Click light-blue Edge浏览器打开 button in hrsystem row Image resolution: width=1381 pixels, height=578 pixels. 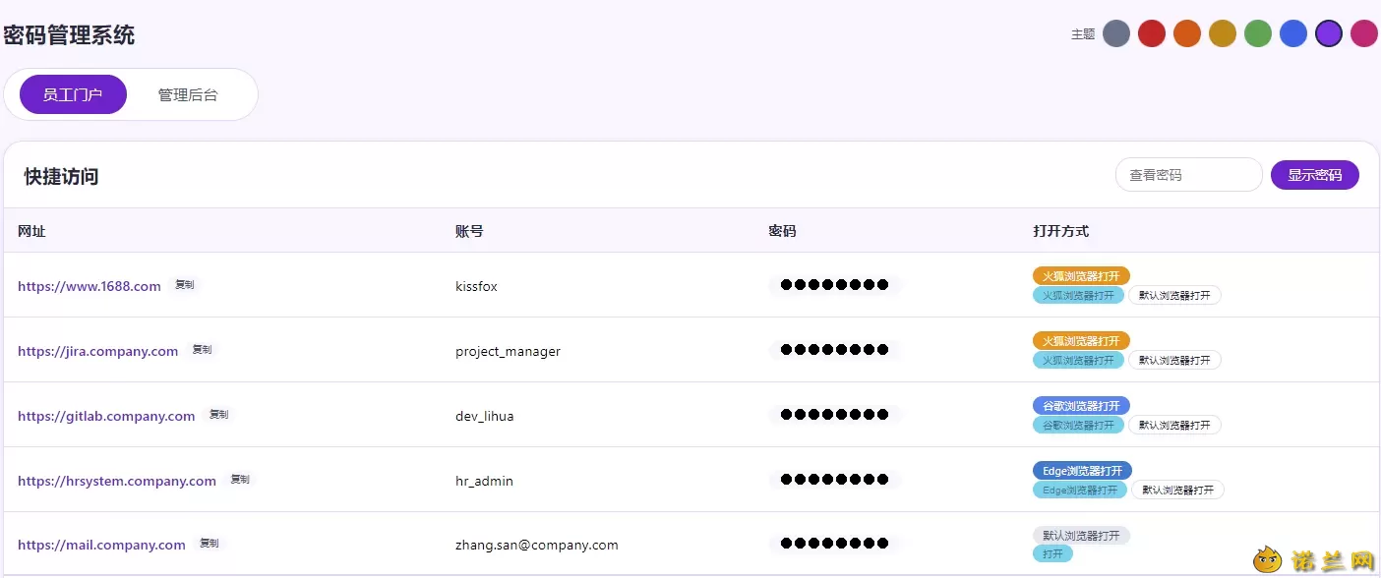point(1080,490)
